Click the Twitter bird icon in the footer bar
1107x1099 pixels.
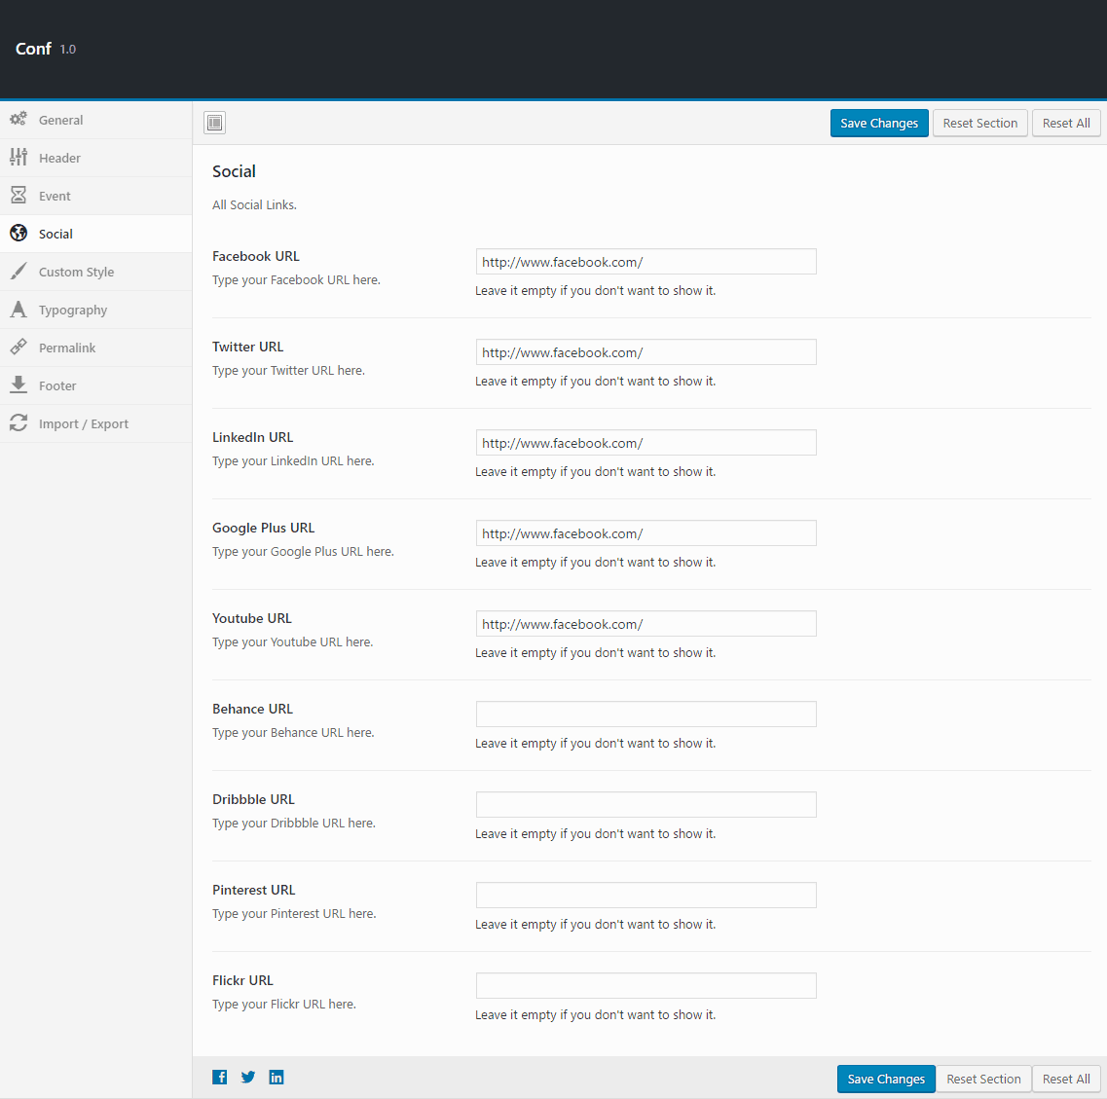(x=248, y=1077)
